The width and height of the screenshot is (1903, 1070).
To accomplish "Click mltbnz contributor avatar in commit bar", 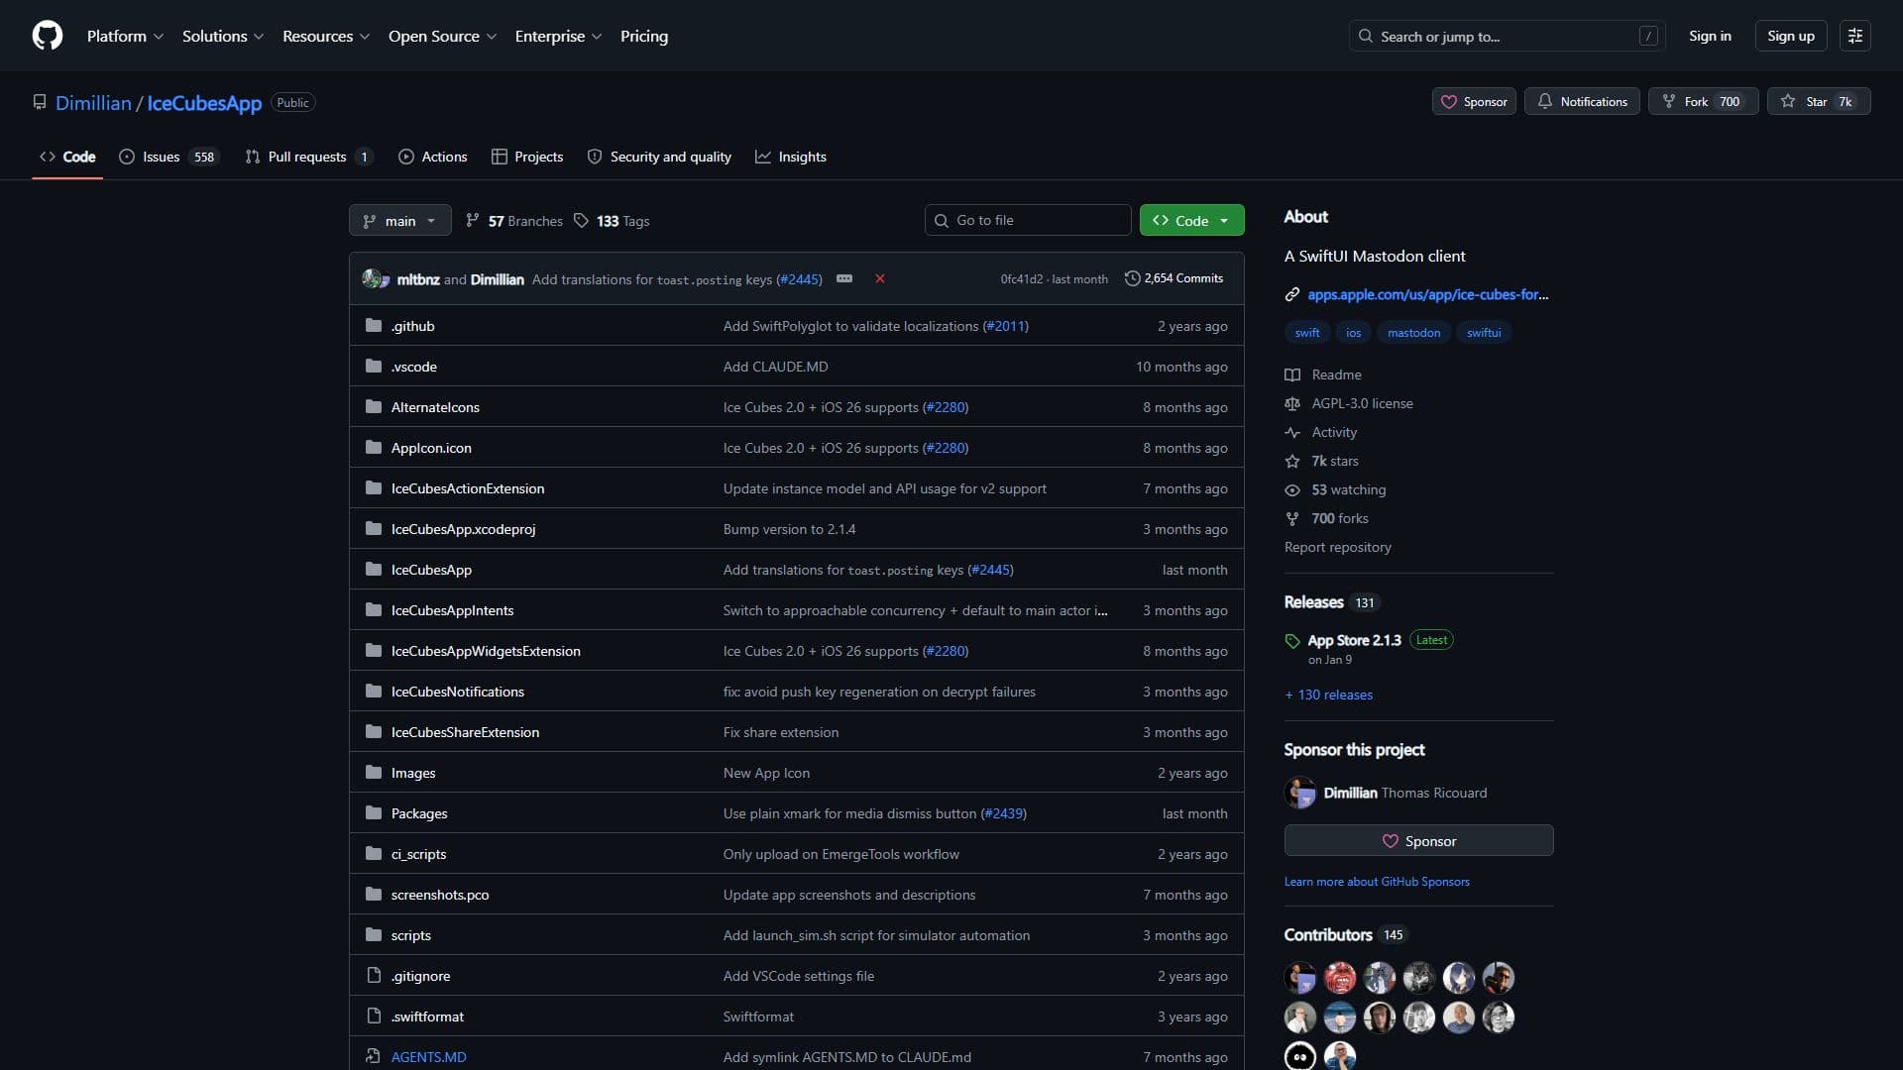I will (372, 278).
